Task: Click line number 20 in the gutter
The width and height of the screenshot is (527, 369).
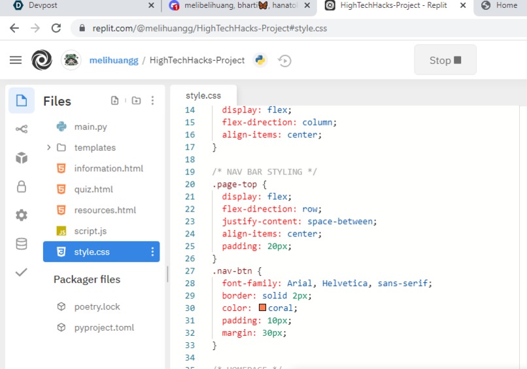Action: click(190, 184)
